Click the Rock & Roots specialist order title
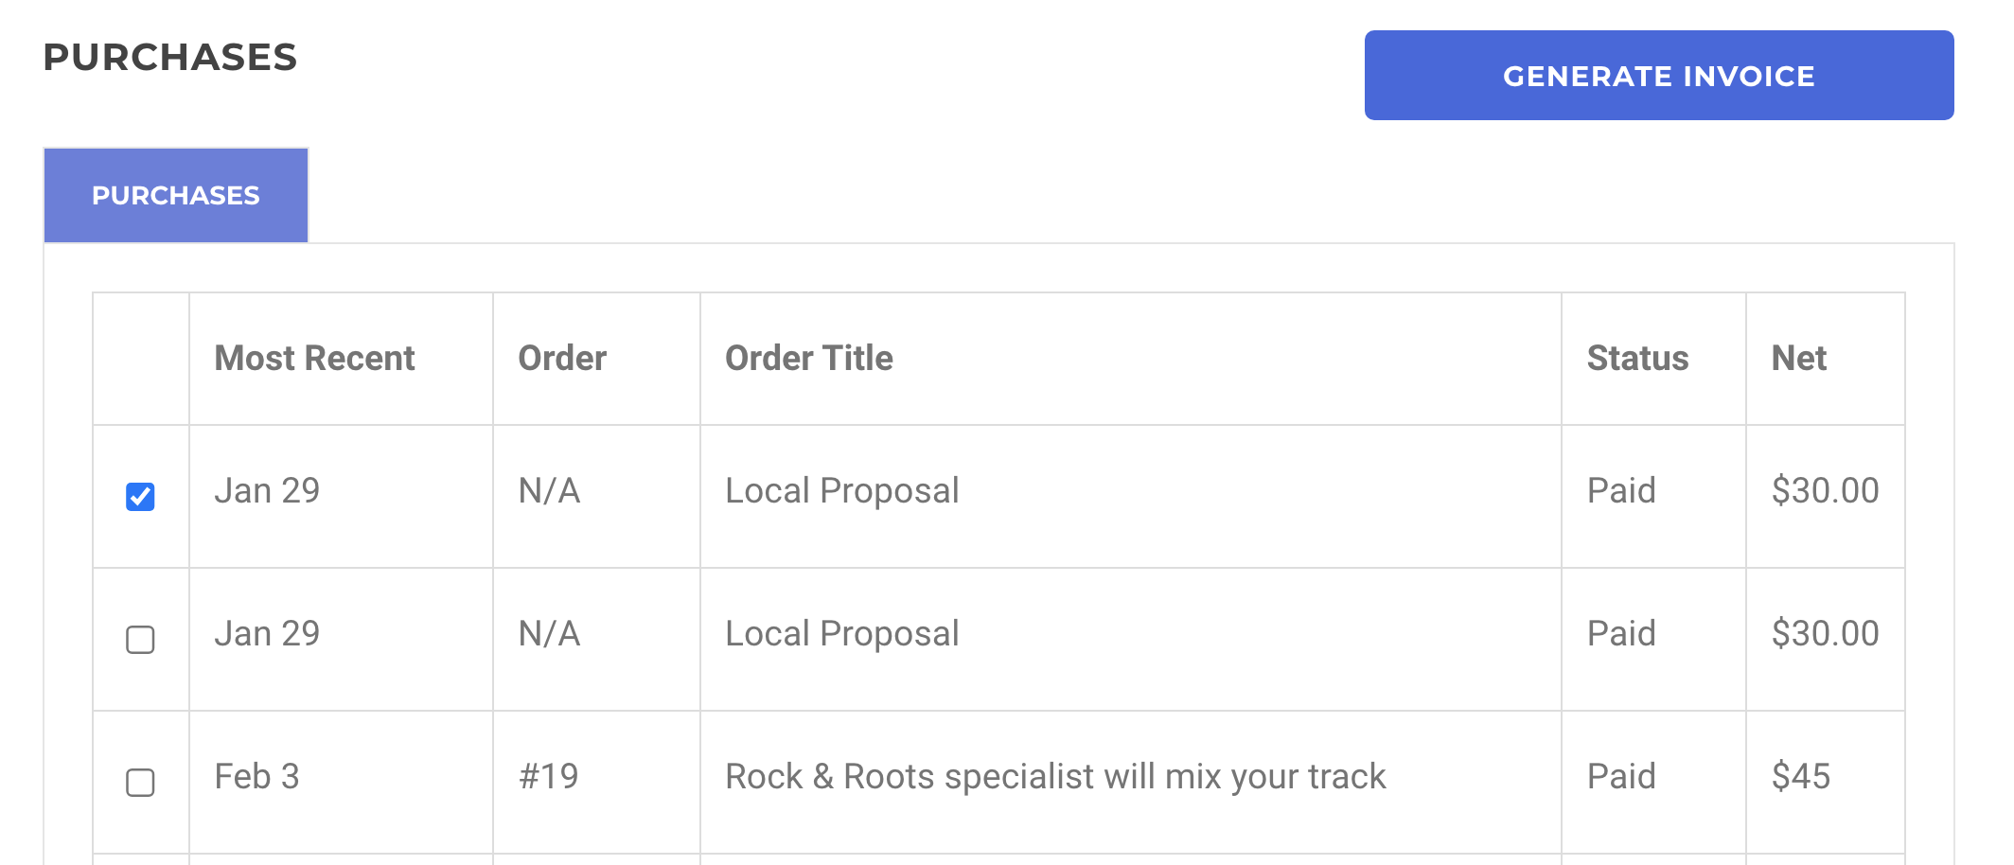Viewport: 2014px width, 865px height. (x=1054, y=776)
